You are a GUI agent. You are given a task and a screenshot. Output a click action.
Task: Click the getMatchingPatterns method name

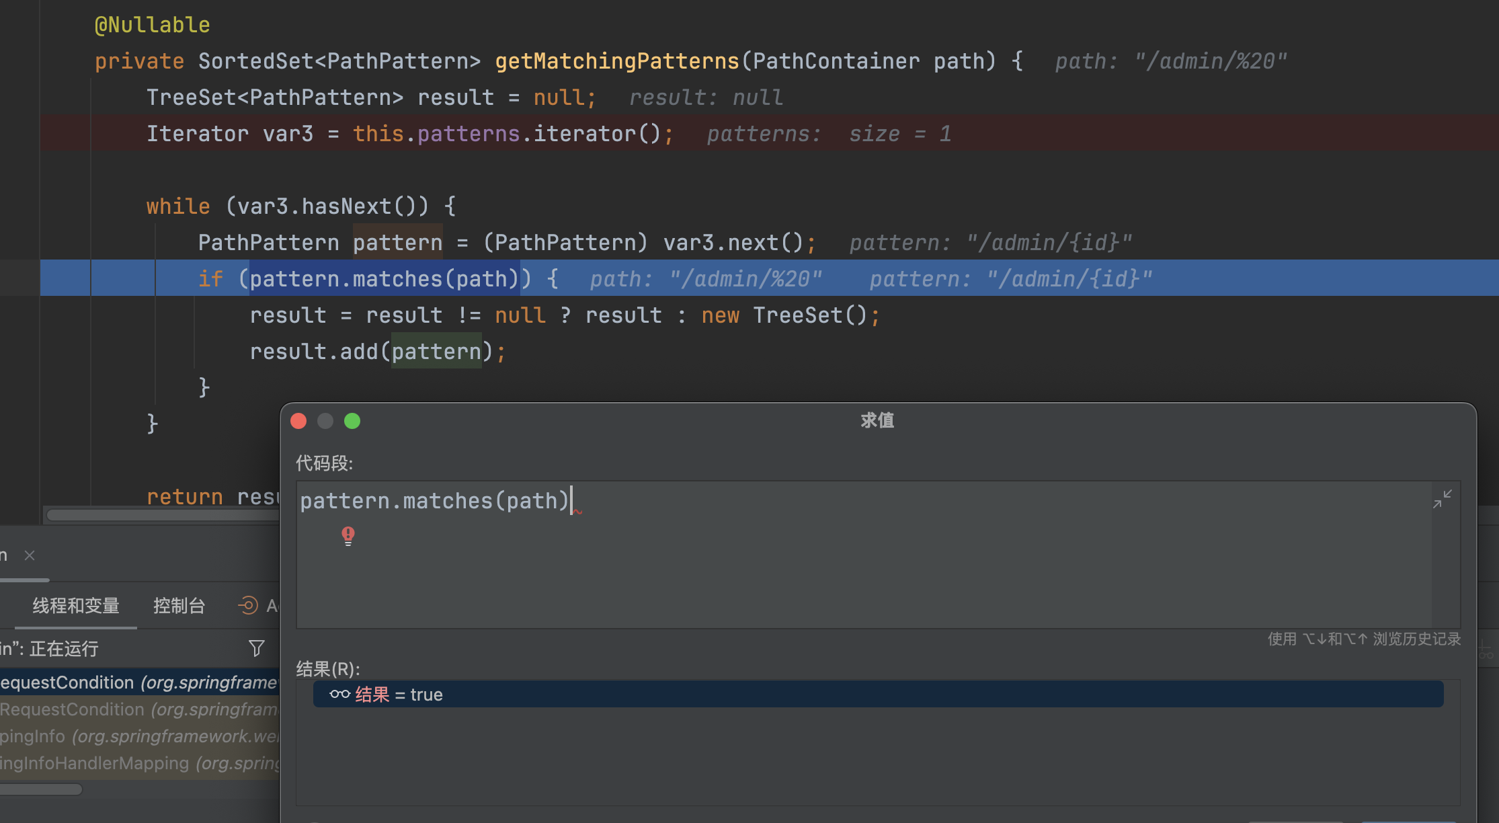pyautogui.click(x=616, y=61)
